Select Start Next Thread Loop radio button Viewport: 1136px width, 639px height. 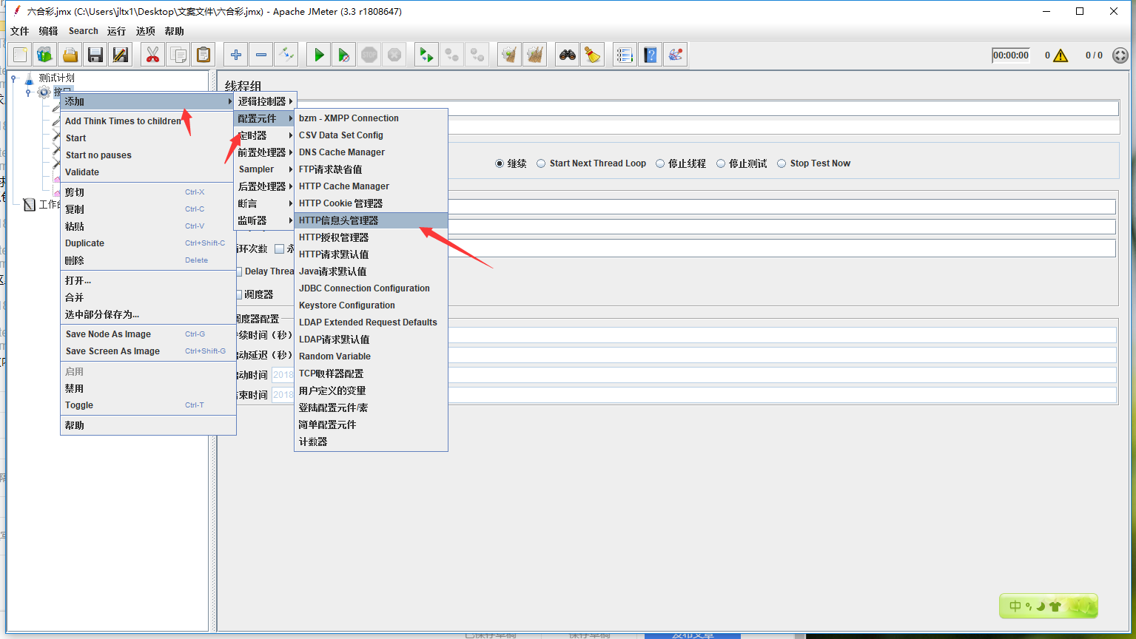541,163
